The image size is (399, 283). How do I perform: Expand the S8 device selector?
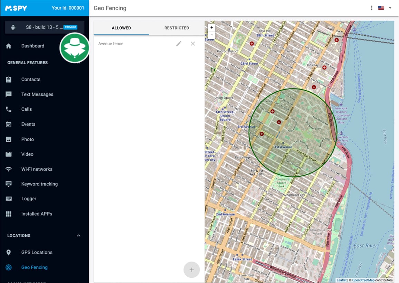44,27
